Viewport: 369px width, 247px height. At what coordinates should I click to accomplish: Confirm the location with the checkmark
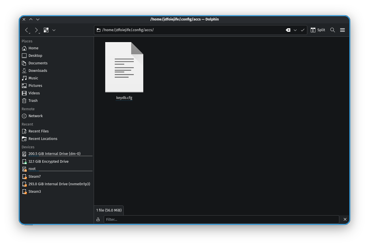[303, 30]
